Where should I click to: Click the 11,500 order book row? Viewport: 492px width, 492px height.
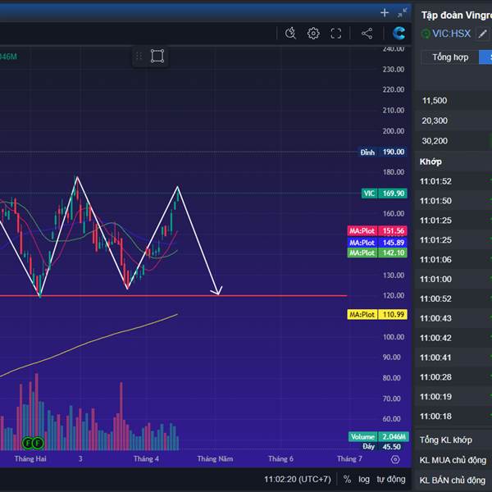(453, 101)
